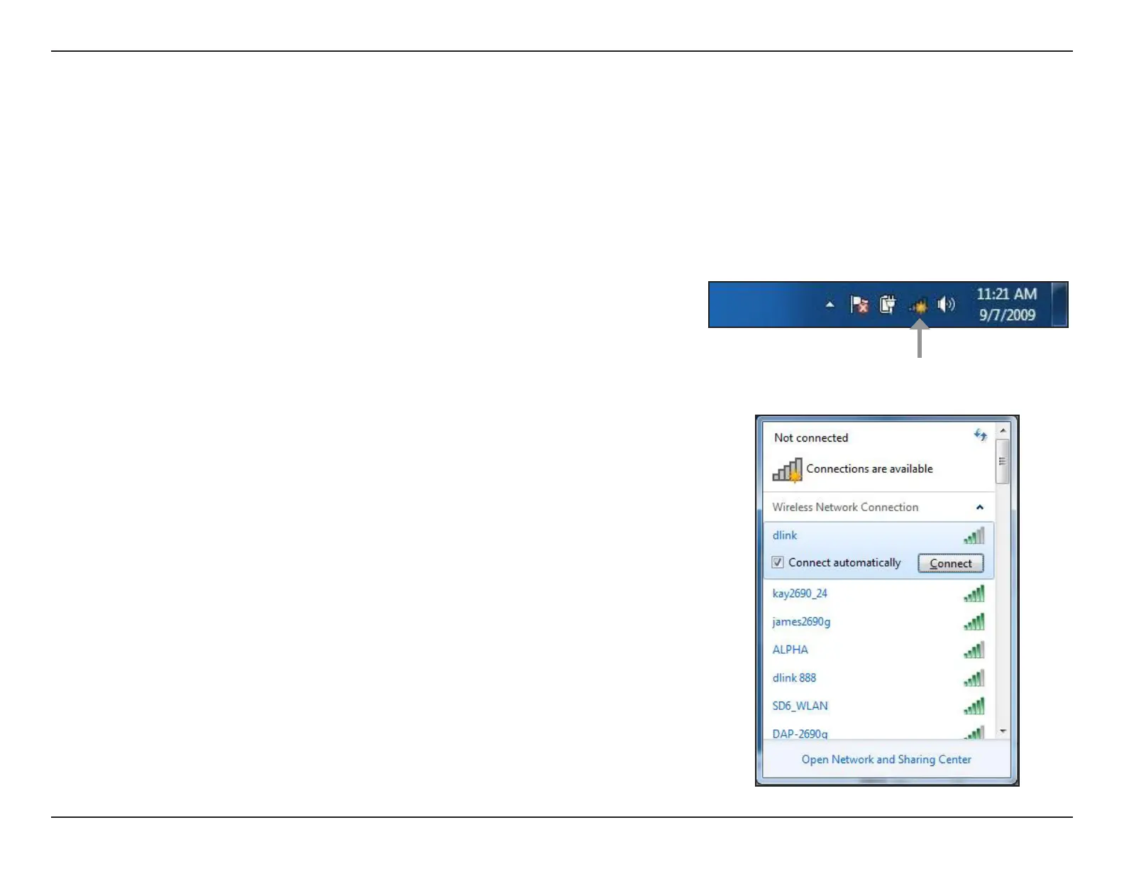Select the dlink network
The height and width of the screenshot is (869, 1124).
click(x=878, y=550)
